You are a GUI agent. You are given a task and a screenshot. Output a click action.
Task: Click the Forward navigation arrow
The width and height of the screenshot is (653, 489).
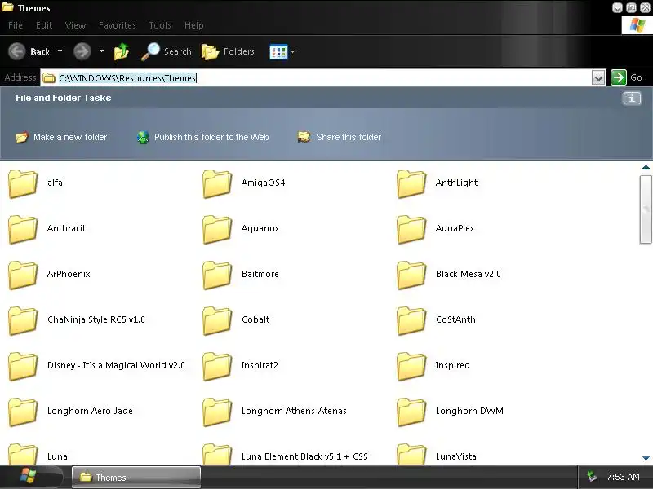[82, 51]
